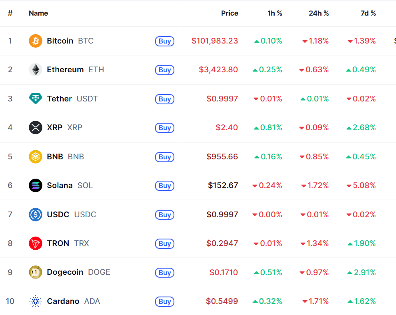Click the TRON logo icon
Screen dimensions: 396x315
[35, 244]
